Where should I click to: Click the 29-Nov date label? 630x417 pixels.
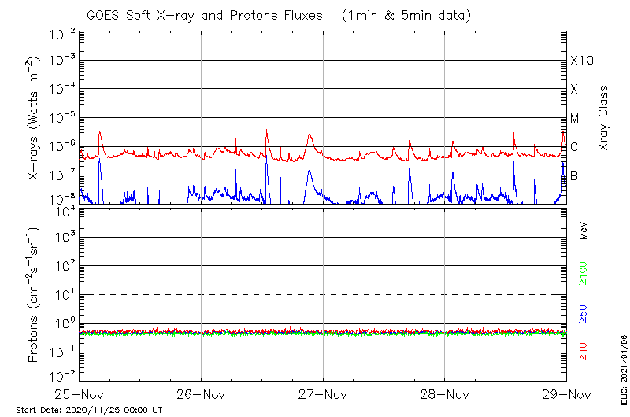(565, 394)
